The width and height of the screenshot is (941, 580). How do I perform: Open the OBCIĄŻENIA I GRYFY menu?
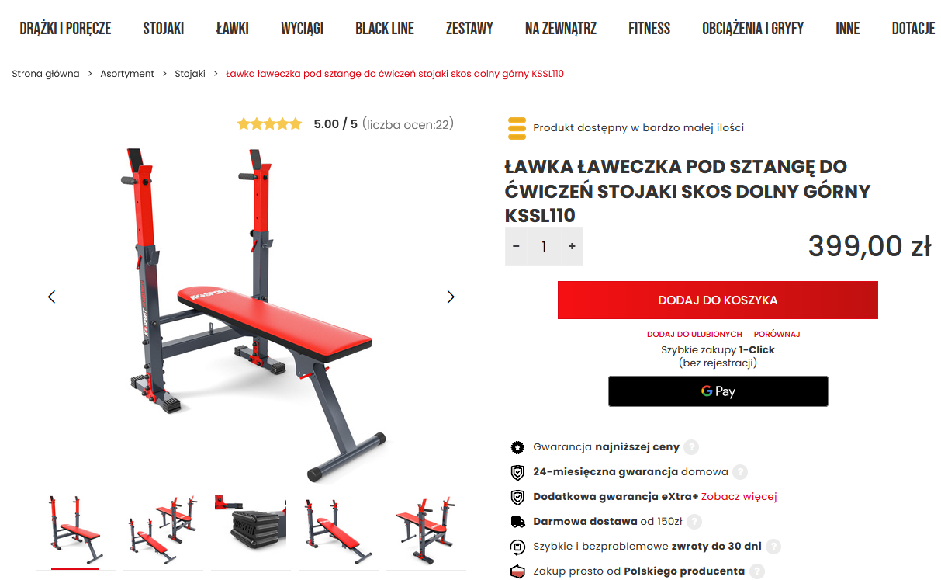(x=752, y=29)
